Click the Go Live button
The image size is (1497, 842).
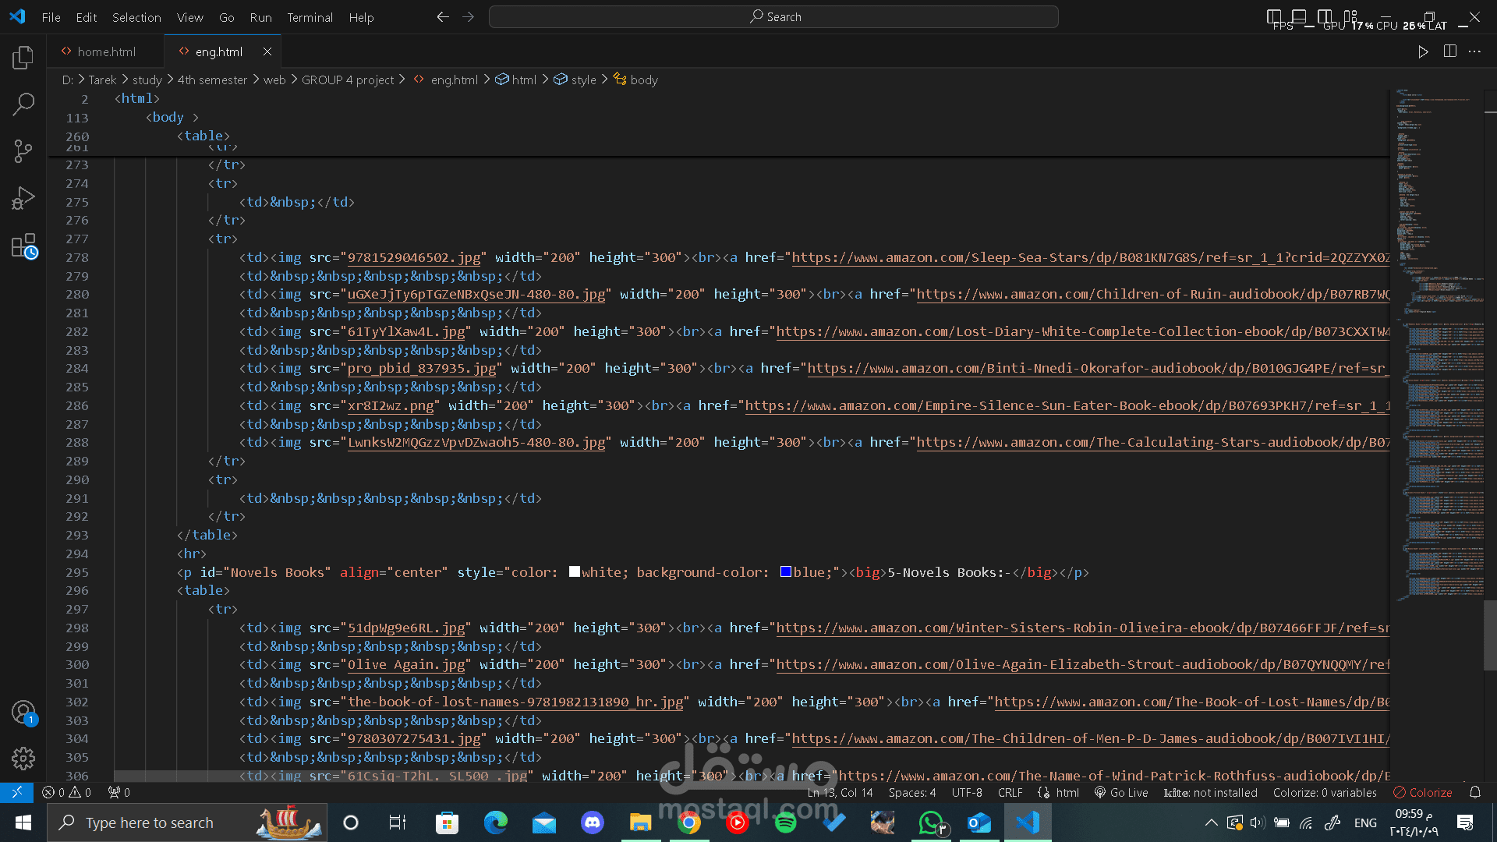point(1121,792)
